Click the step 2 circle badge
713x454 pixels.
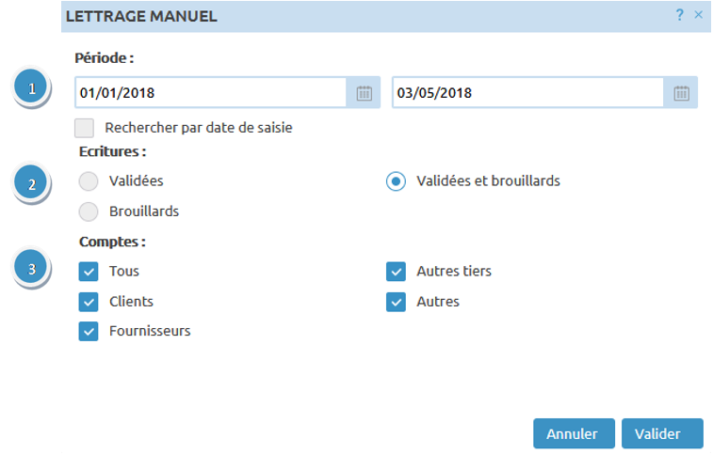(x=33, y=182)
